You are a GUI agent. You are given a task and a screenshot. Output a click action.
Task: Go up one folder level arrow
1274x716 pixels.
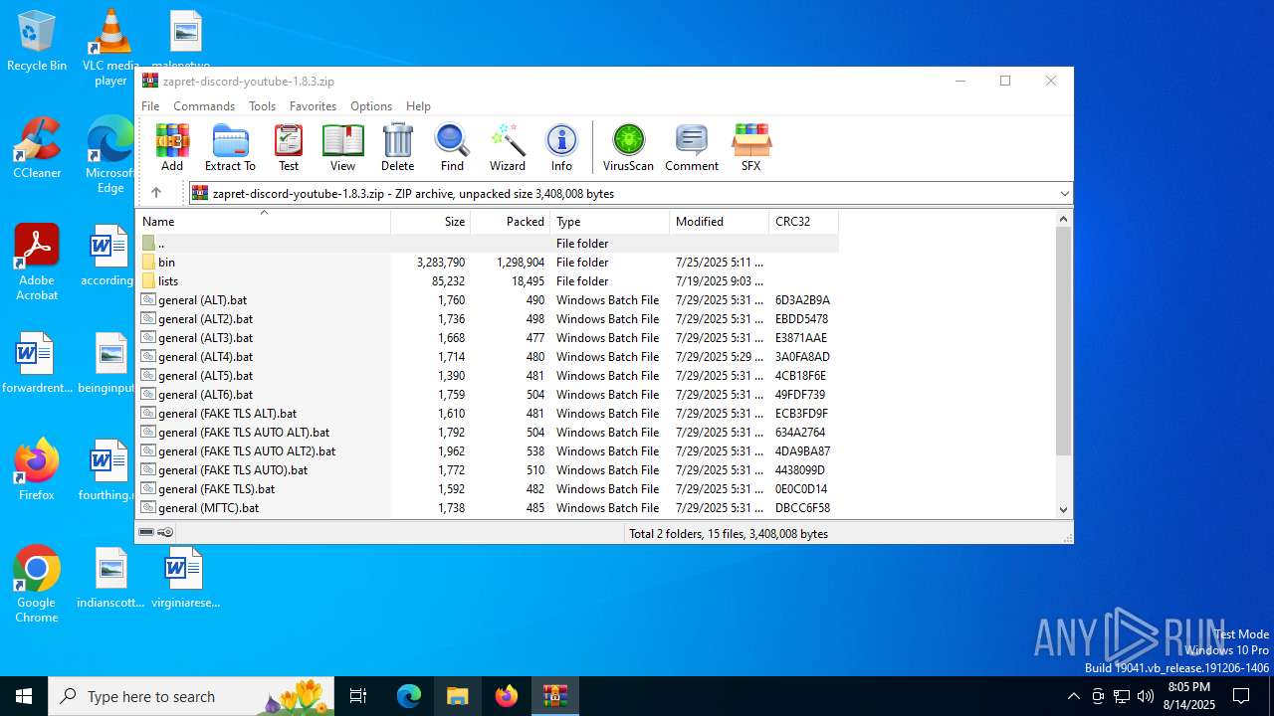tap(156, 193)
